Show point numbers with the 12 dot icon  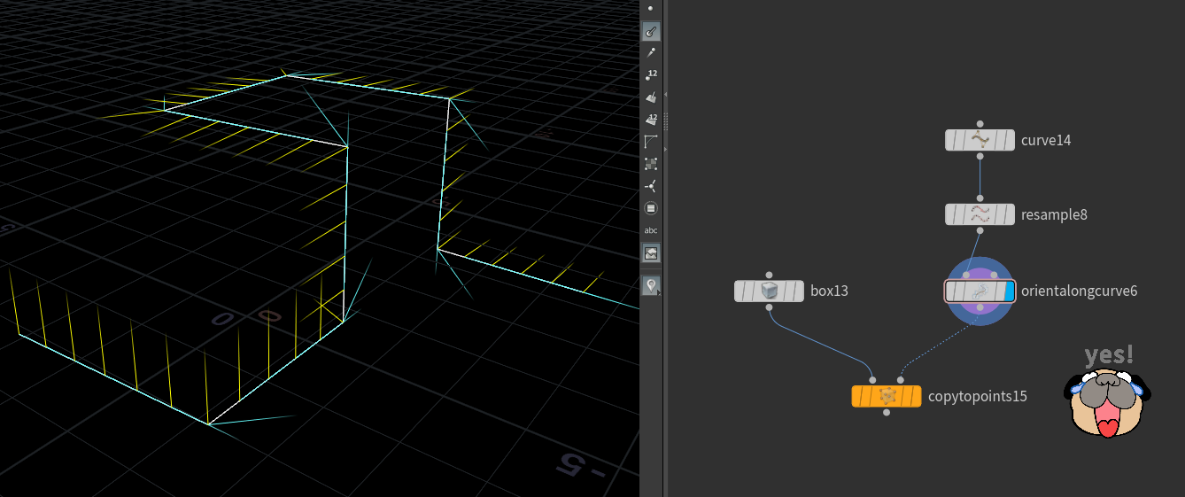(651, 75)
